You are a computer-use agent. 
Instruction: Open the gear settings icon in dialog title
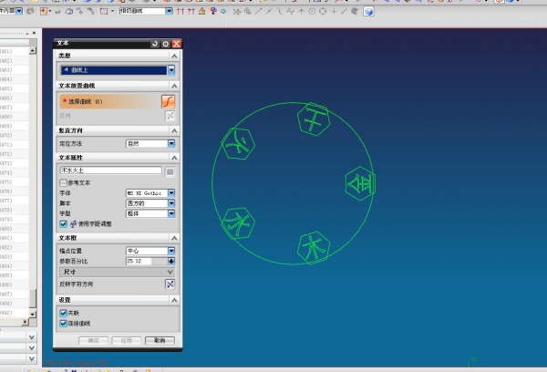(x=166, y=44)
